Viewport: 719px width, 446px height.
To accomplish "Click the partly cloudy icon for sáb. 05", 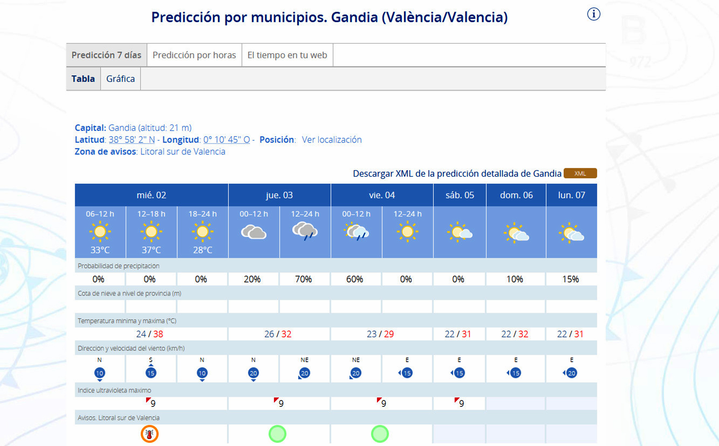I will click(x=459, y=232).
